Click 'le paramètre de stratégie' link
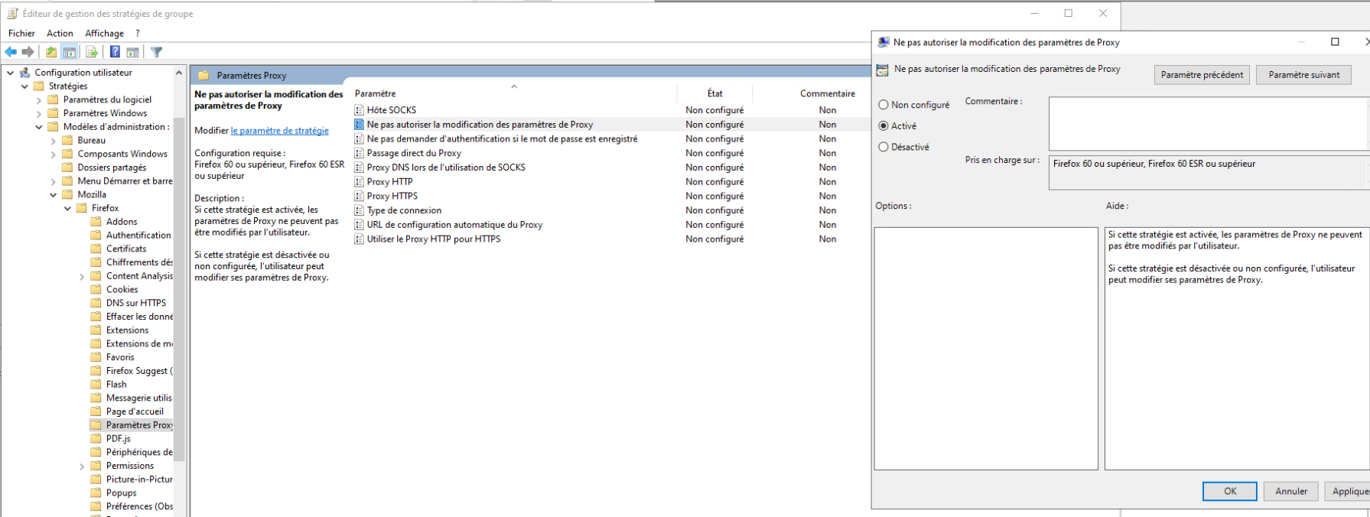The image size is (1370, 517). [x=279, y=131]
